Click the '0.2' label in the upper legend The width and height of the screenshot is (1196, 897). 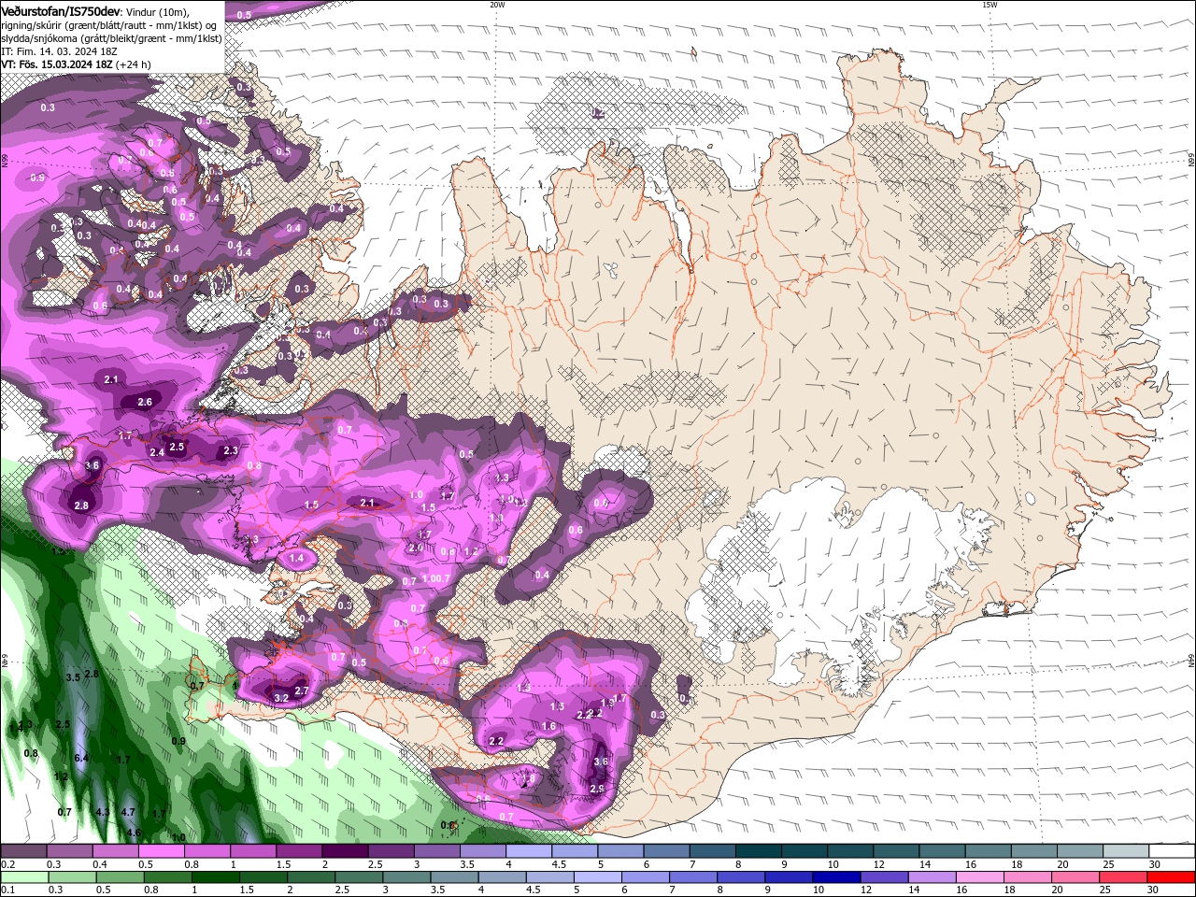coord(7,864)
